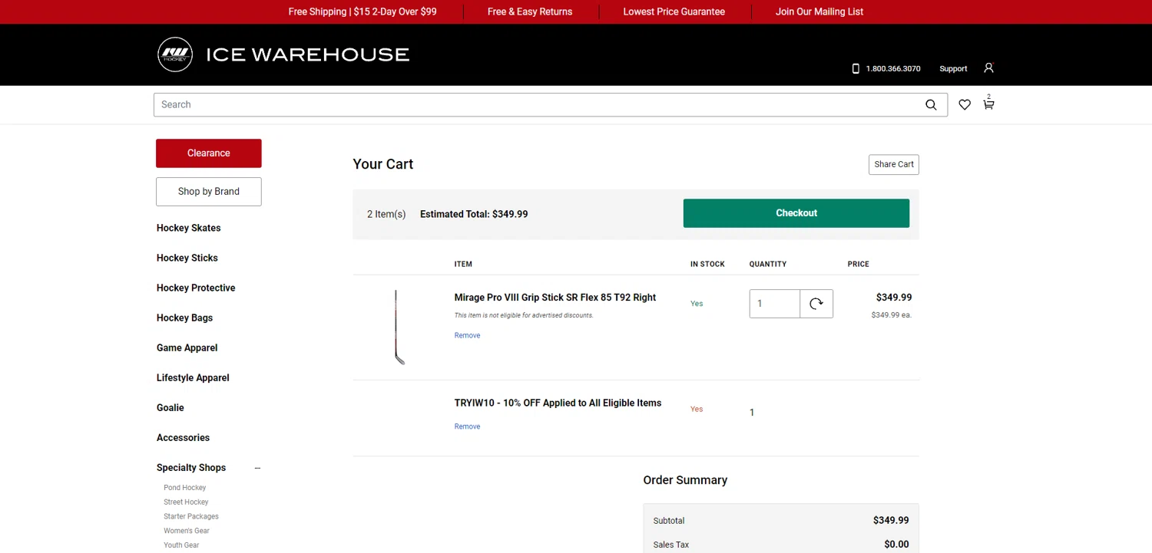The height and width of the screenshot is (553, 1152).
Task: Click the Sales Tax $0.00 amount
Action: 896,545
